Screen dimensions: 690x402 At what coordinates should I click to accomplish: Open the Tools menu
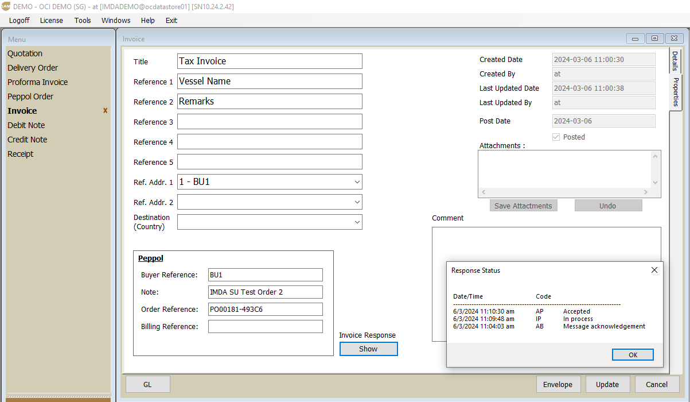(x=83, y=20)
